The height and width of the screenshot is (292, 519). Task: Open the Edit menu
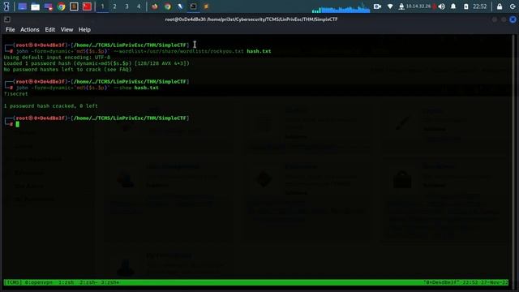pyautogui.click(x=49, y=29)
